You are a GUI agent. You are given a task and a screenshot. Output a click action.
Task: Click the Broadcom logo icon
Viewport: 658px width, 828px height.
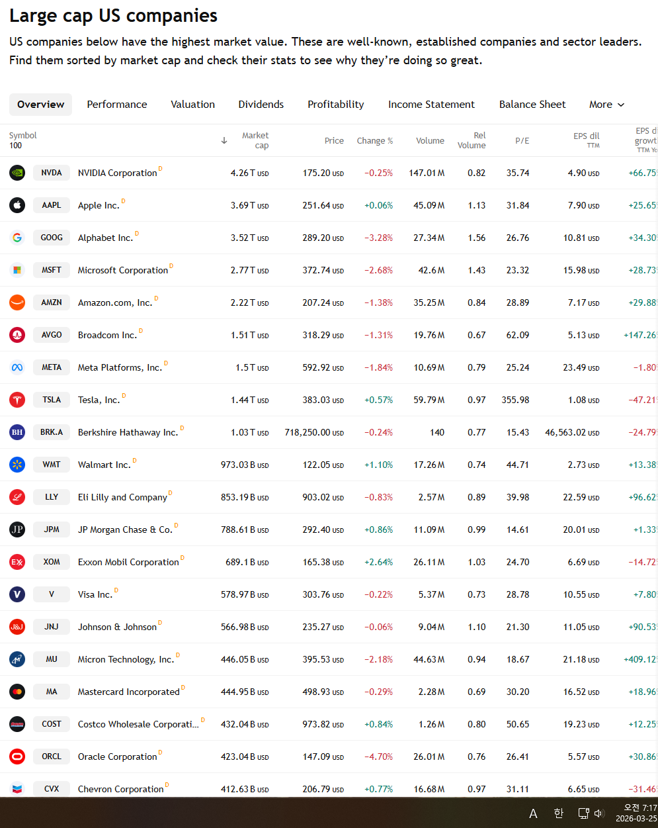pyautogui.click(x=17, y=335)
